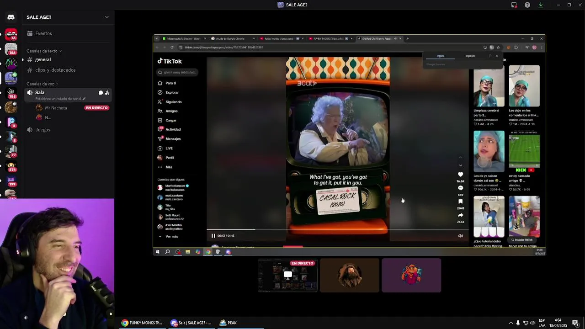The image size is (585, 329).
Task: Open server icon with 766 badge
Action: [x=11, y=49]
